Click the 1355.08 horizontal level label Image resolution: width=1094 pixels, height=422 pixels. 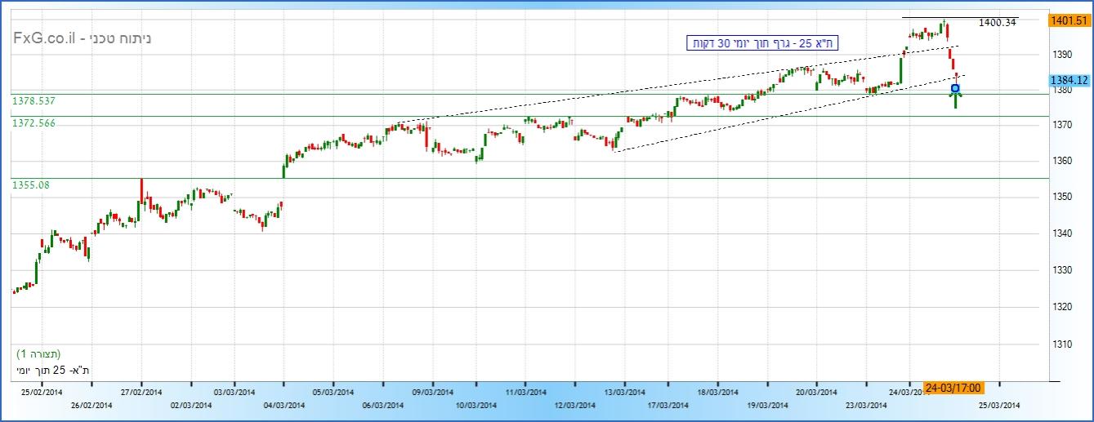[x=30, y=185]
